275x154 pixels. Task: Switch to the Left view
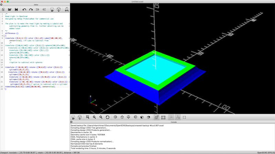(135, 117)
